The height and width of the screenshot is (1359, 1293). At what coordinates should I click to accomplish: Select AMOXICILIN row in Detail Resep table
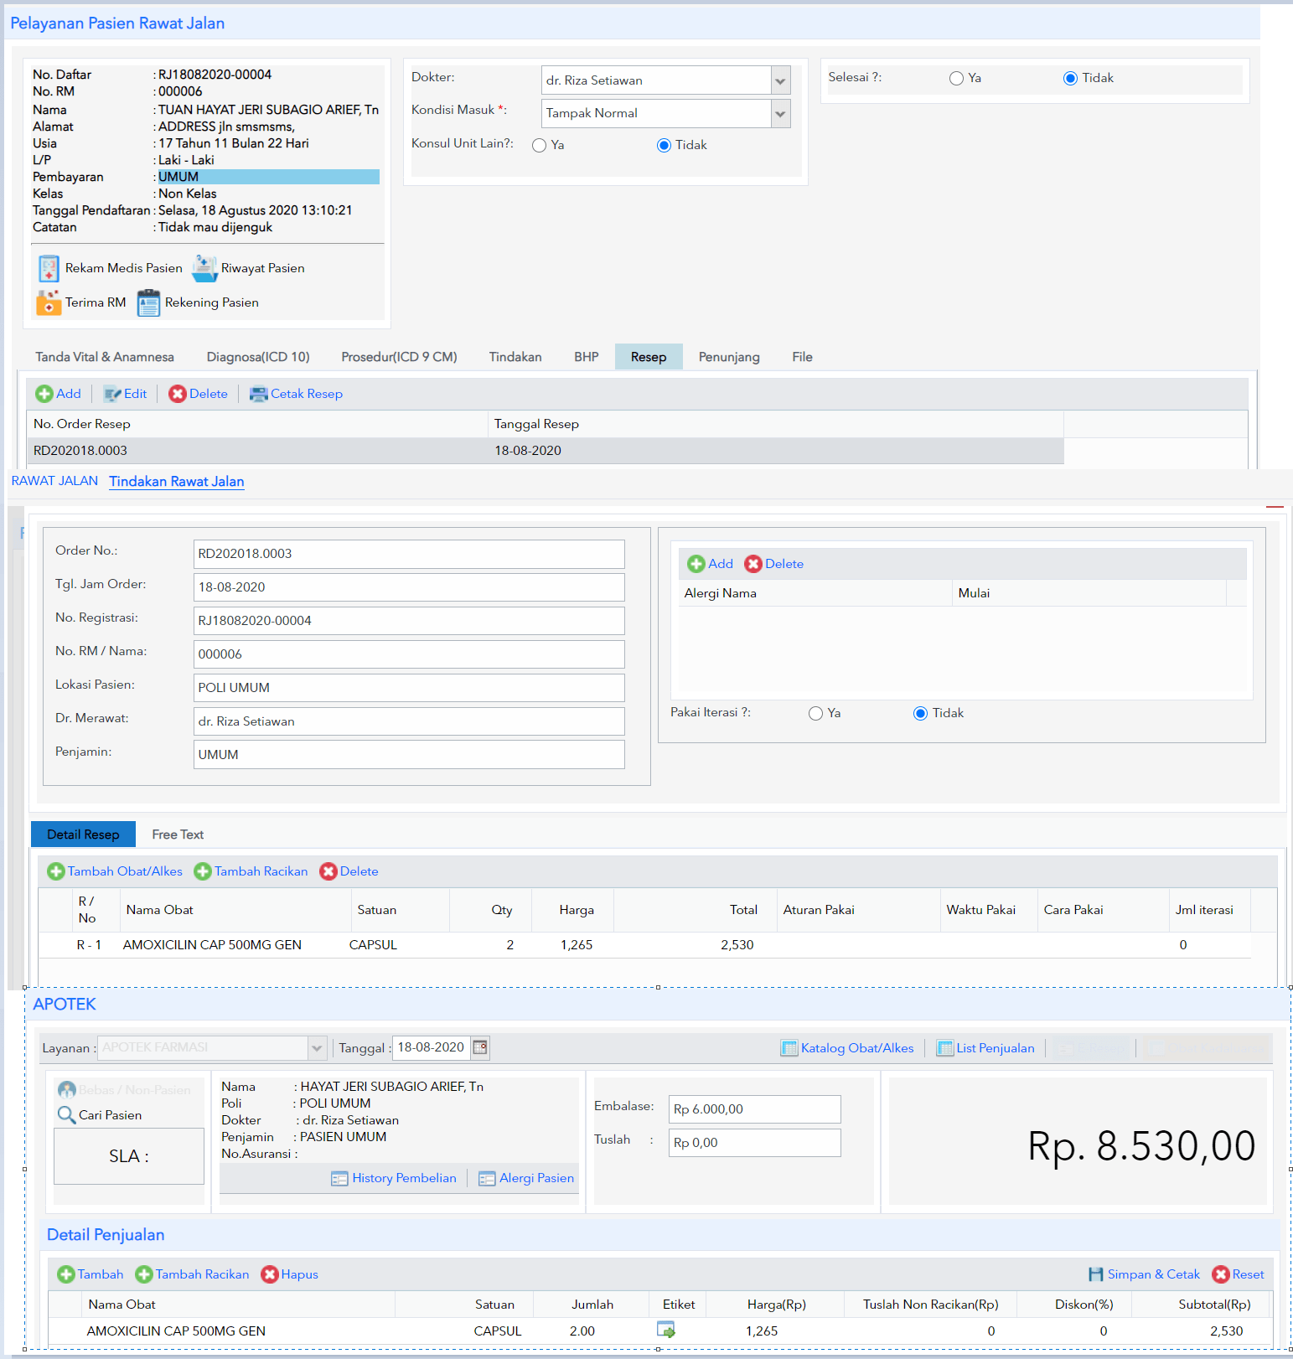pos(644,945)
